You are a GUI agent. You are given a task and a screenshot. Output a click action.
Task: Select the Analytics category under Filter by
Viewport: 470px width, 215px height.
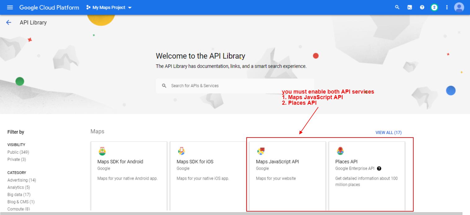coord(19,187)
